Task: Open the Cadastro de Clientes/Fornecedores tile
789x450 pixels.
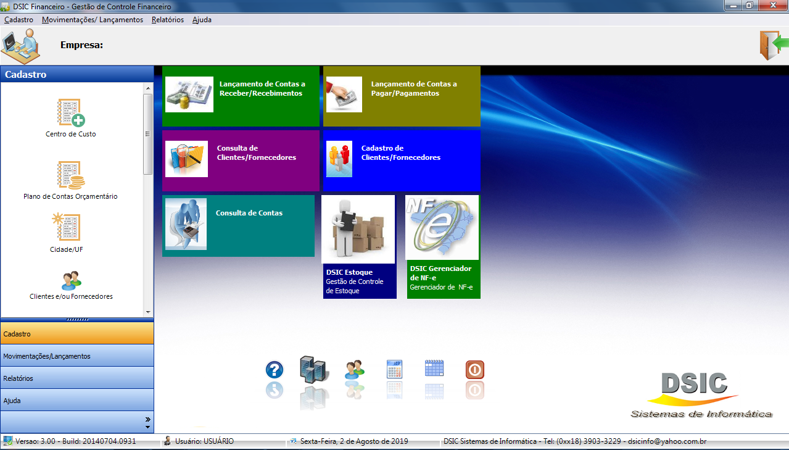Action: (x=402, y=160)
